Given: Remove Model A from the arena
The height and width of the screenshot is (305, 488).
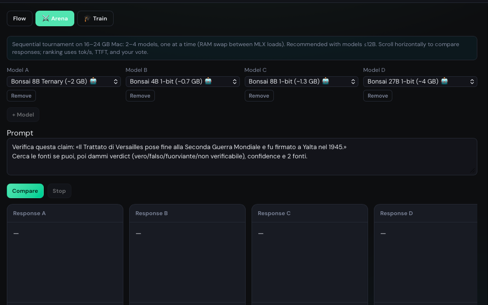Looking at the screenshot, I should tap(21, 96).
